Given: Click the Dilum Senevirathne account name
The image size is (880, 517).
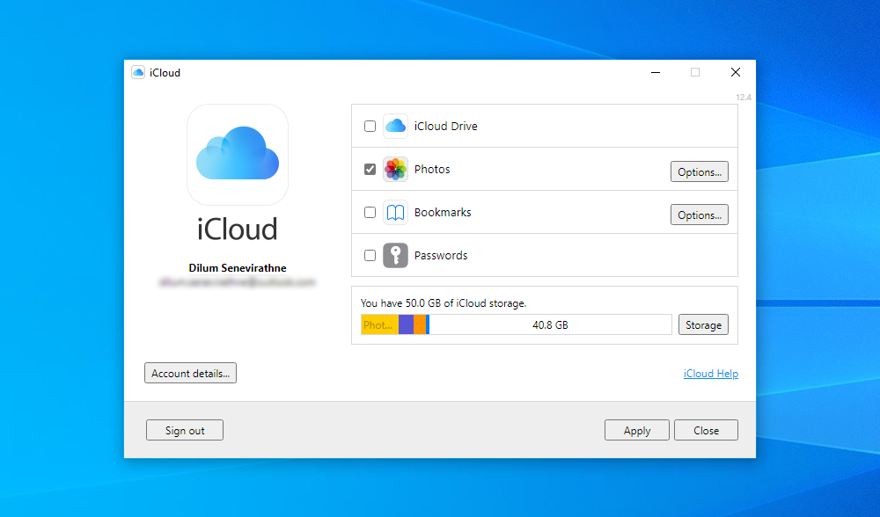Looking at the screenshot, I should (x=238, y=268).
